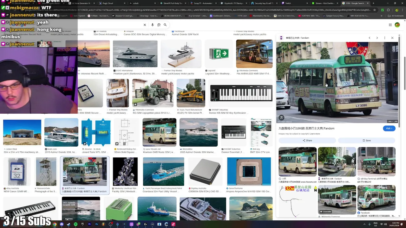Go to next image in preview panel
The height and width of the screenshot is (228, 406).
point(377,38)
